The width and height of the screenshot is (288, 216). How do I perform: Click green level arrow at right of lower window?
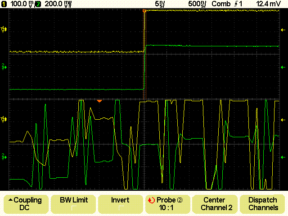pyautogui.click(x=283, y=157)
